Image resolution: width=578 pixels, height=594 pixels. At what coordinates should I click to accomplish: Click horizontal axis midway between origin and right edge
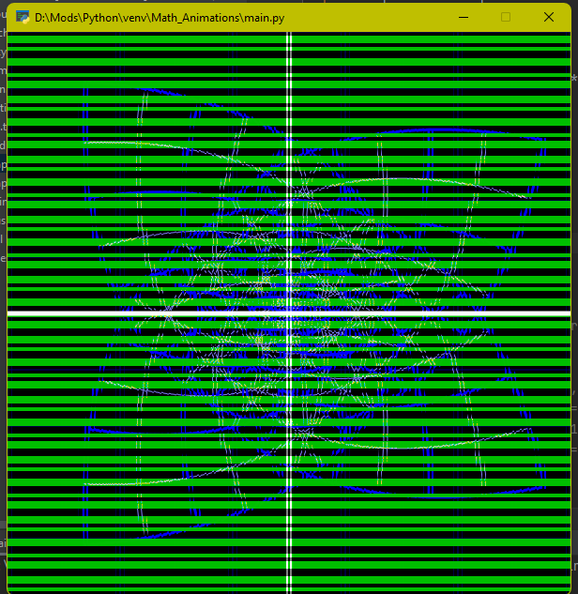click(x=430, y=312)
